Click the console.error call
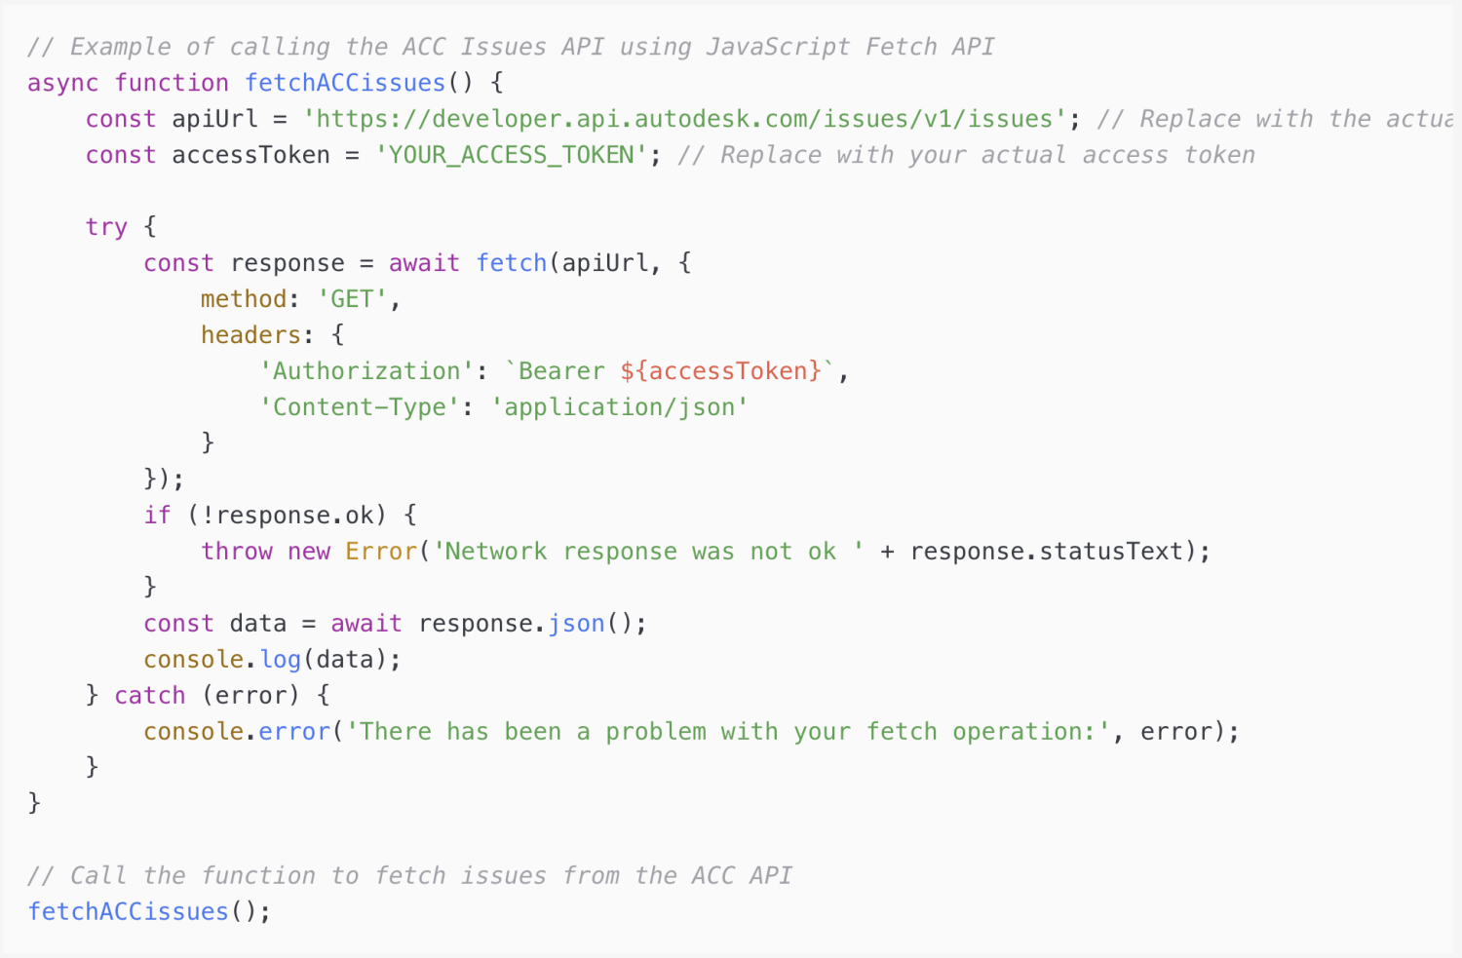 [237, 732]
